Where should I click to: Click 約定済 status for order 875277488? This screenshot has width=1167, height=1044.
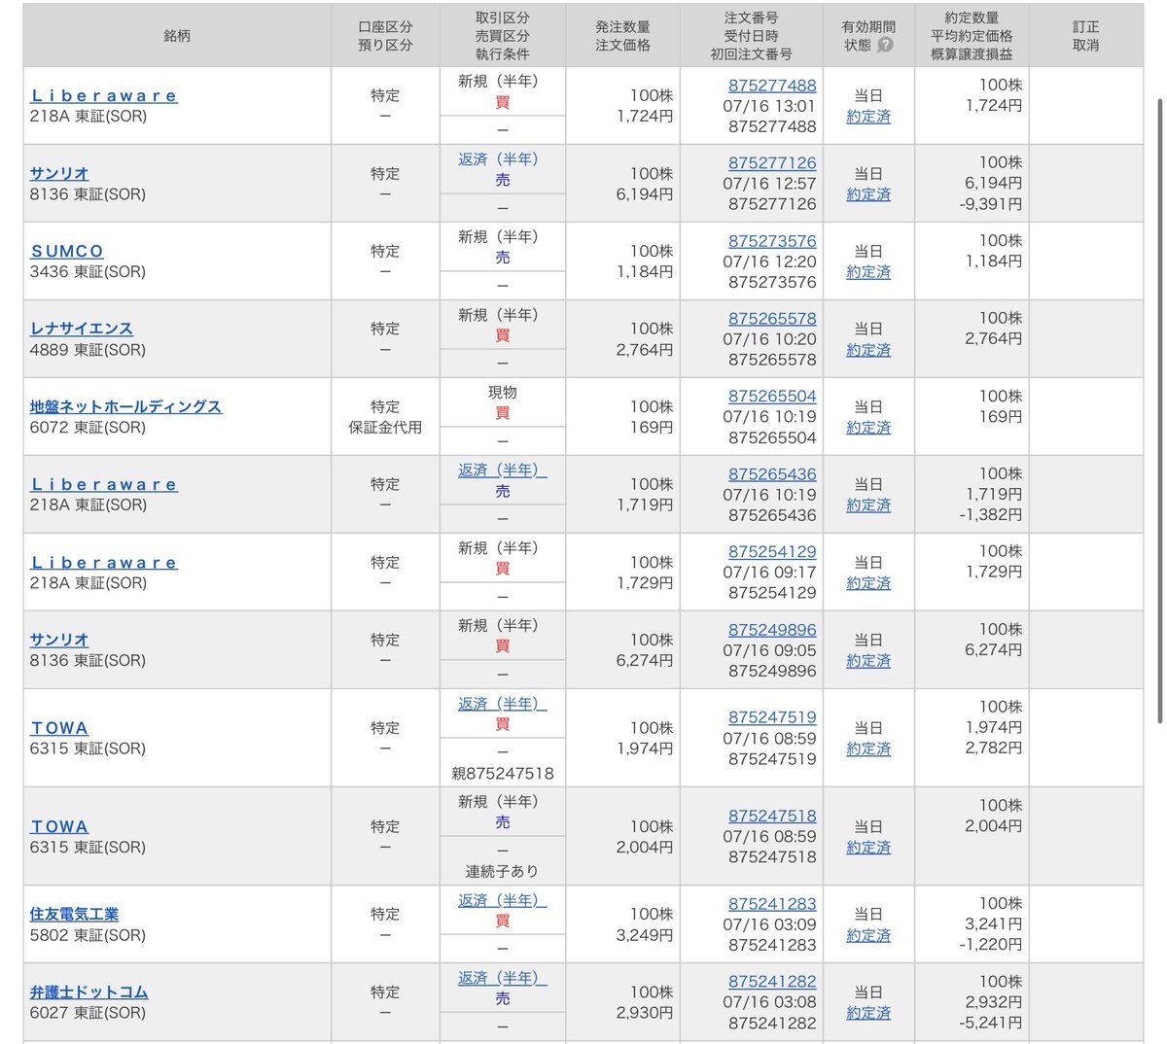coord(868,117)
